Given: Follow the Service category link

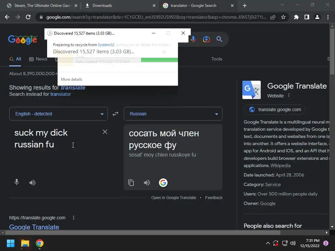Looking at the screenshot, I should [x=273, y=184].
